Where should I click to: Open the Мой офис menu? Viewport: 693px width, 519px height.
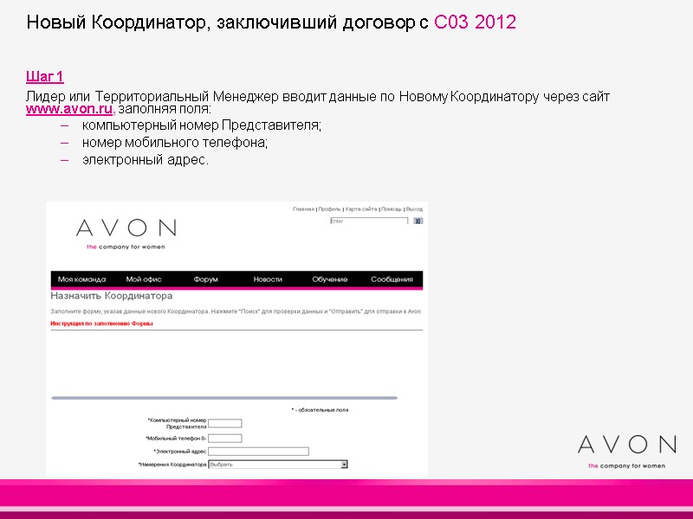pyautogui.click(x=144, y=279)
